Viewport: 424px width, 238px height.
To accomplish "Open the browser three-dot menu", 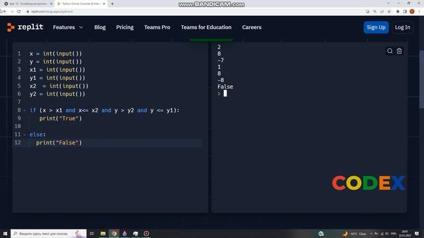I will pyautogui.click(x=419, y=12).
